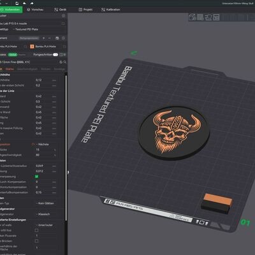The height and width of the screenshot is (255, 255).
Task: Click the flushing volumes button in filament header
Action: pos(29,38)
